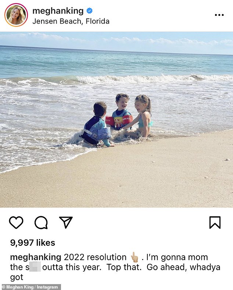Share post using the paper plane icon

point(66,222)
